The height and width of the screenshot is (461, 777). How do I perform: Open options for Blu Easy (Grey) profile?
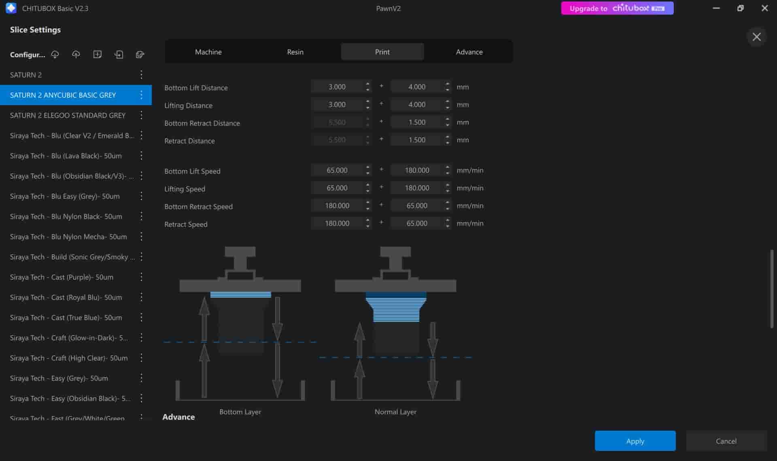(x=141, y=196)
